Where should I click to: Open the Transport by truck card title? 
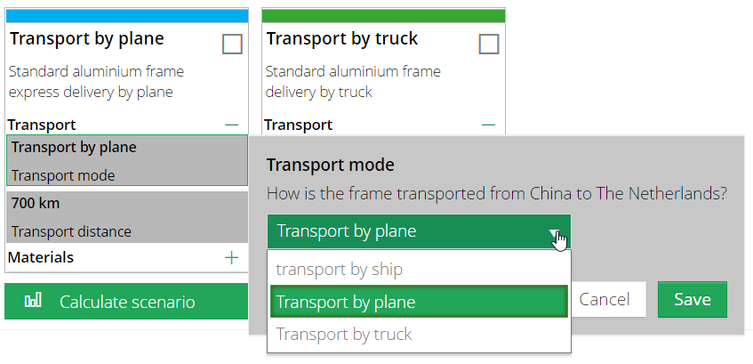pyautogui.click(x=342, y=39)
